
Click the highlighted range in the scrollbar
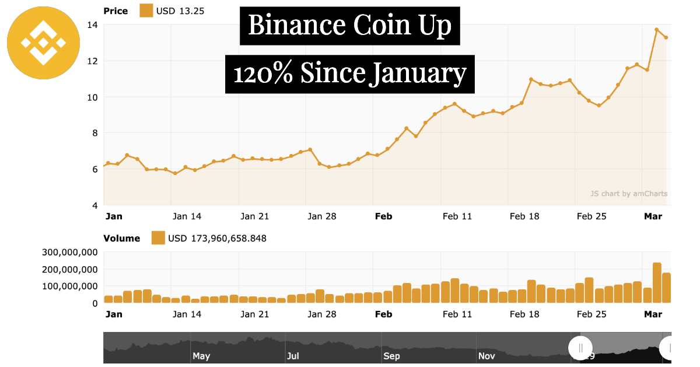click(x=624, y=348)
